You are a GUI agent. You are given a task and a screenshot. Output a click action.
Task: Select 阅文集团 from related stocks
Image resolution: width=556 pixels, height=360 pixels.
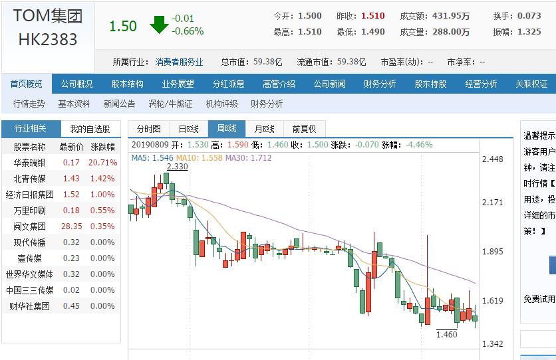(x=29, y=226)
